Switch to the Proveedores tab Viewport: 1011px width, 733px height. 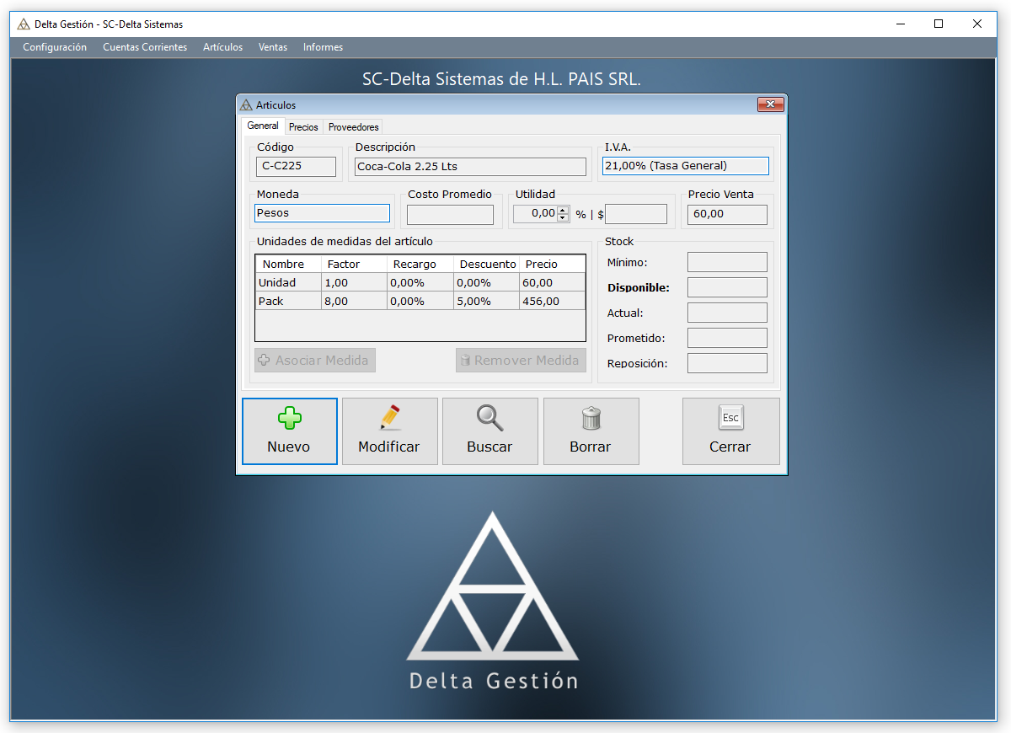pyautogui.click(x=354, y=127)
